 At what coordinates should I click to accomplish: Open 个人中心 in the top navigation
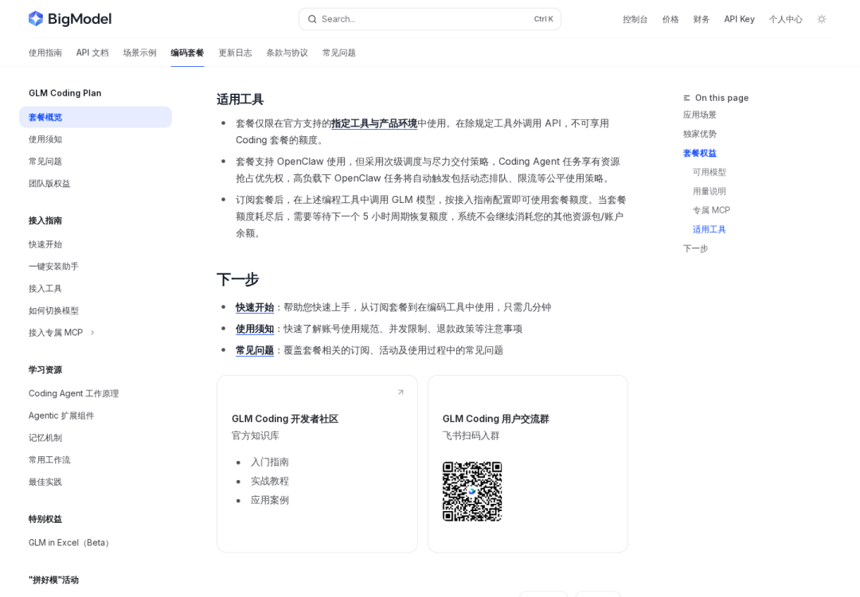(x=785, y=19)
